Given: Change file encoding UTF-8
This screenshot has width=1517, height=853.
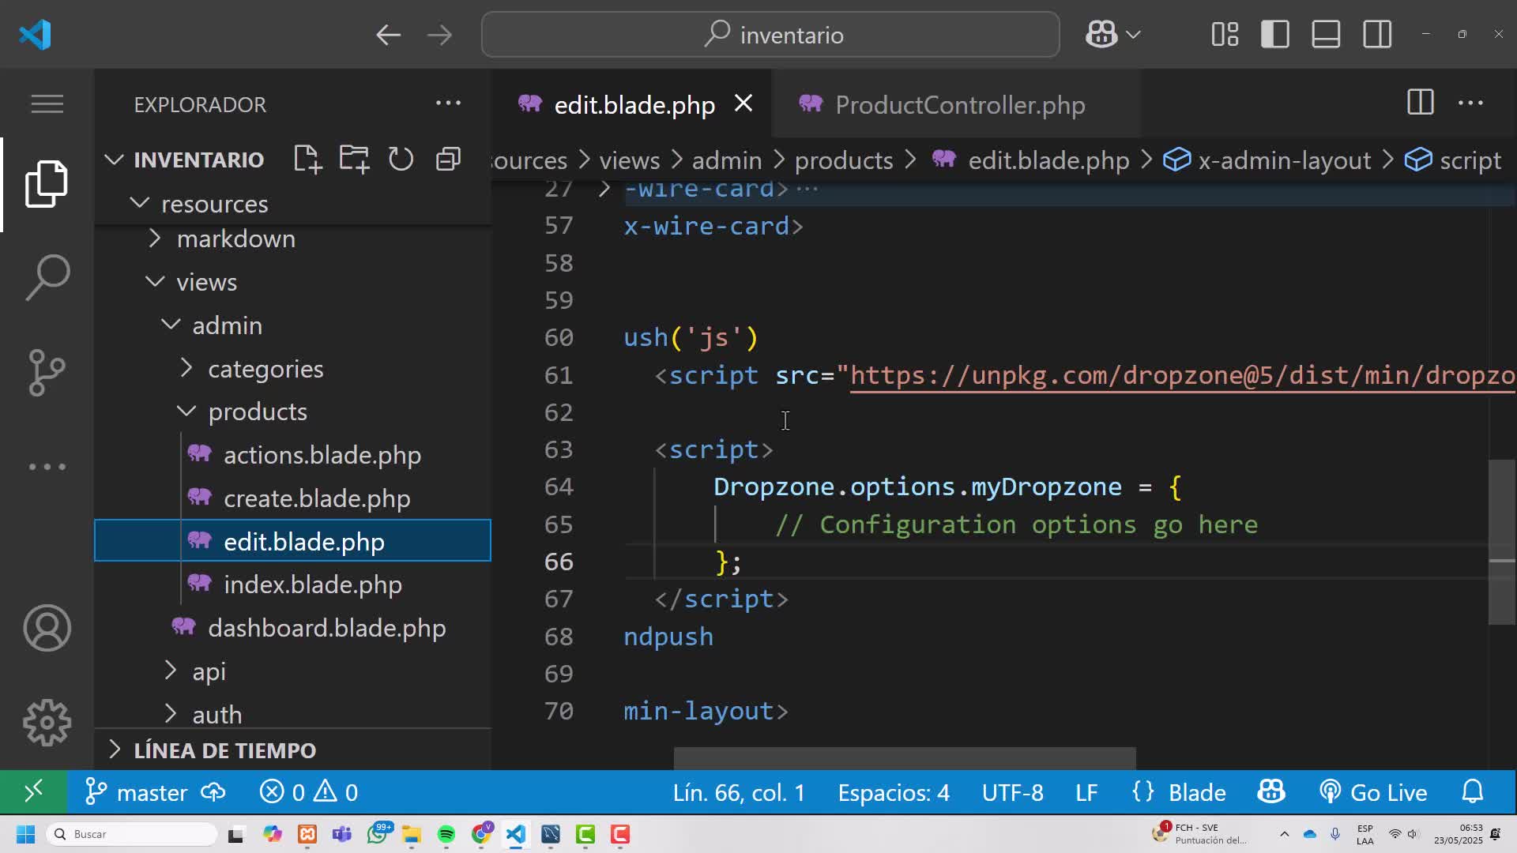Looking at the screenshot, I should 1012,792.
